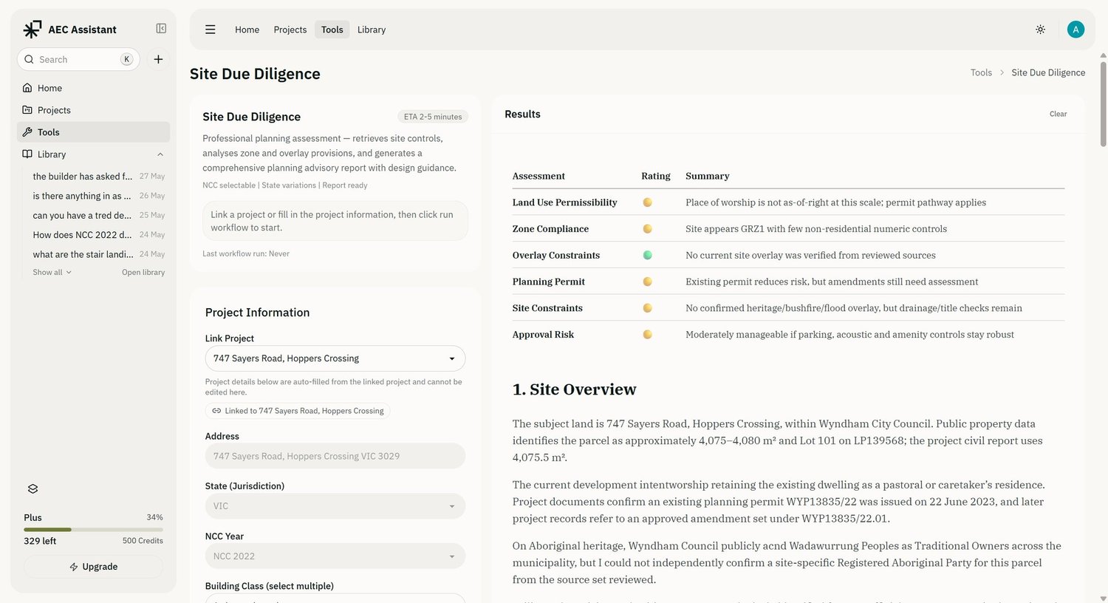Click the Linked to 747 Sayers Road chip
1108x603 pixels.
point(298,411)
